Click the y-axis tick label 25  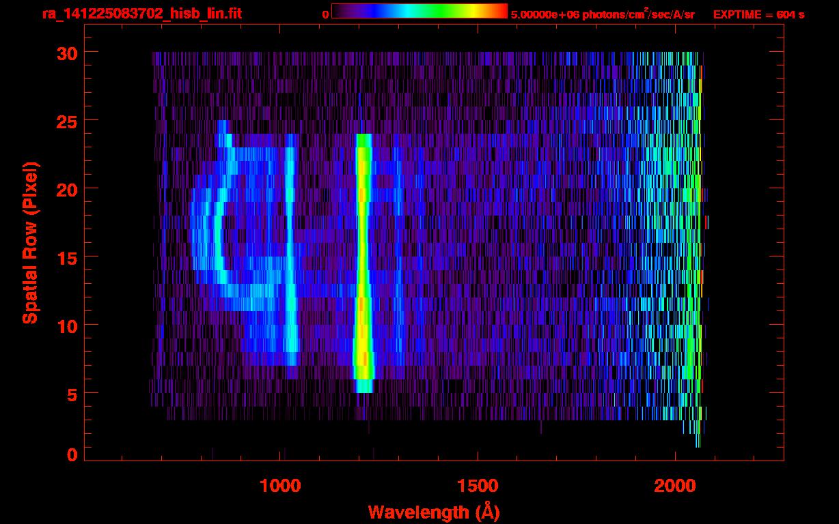(x=67, y=121)
